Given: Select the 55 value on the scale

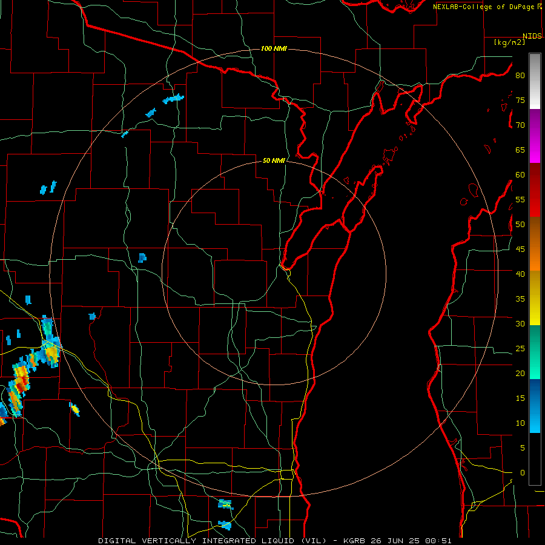Looking at the screenshot, I should pos(520,199).
